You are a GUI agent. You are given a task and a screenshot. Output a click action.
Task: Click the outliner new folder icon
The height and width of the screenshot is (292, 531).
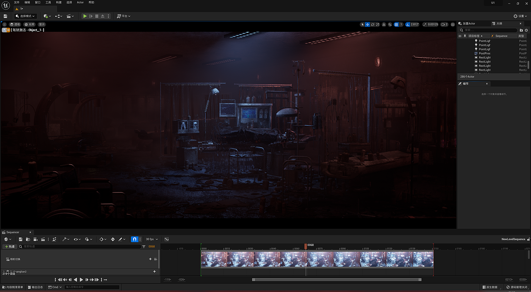pyautogui.click(x=521, y=30)
